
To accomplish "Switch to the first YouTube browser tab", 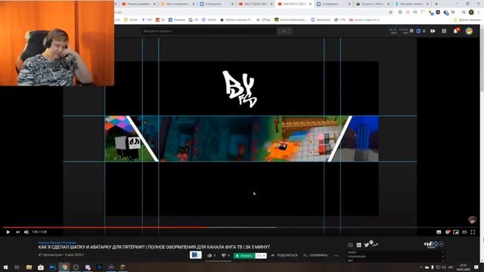I will [x=139, y=4].
